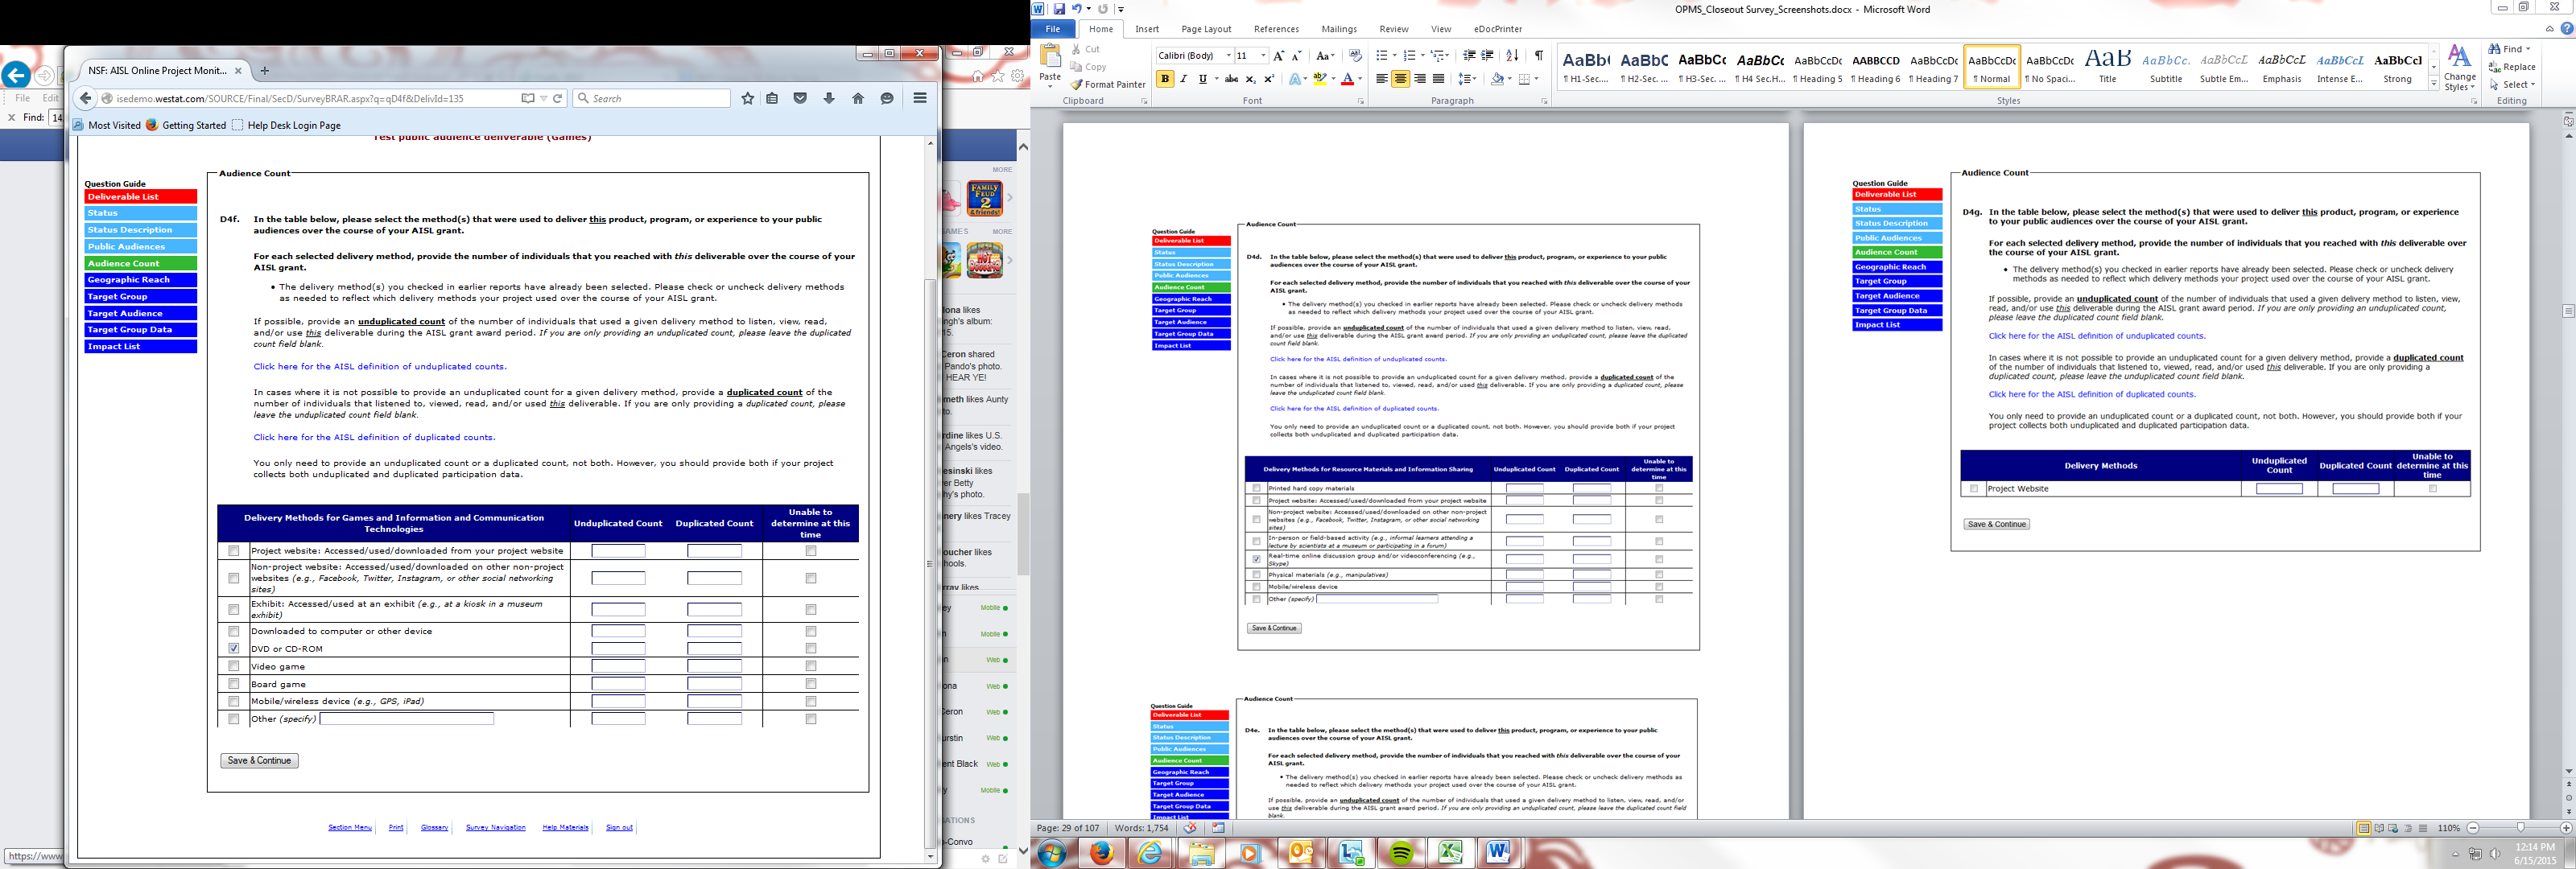This screenshot has width=2576, height=869.
Task: Click the Show/Hide paragraph marks icon
Action: pyautogui.click(x=1538, y=56)
